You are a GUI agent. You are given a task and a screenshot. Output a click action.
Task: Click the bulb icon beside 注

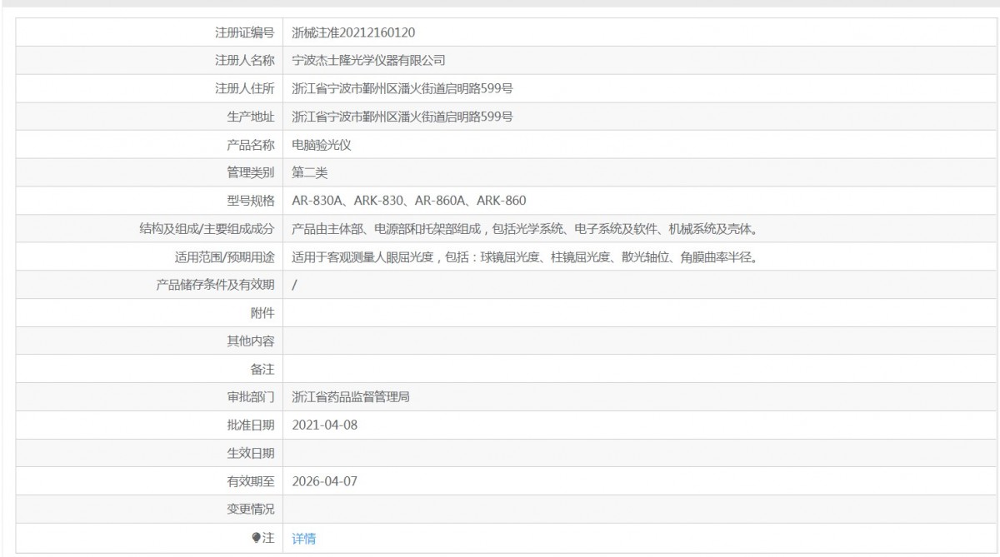pyautogui.click(x=257, y=539)
